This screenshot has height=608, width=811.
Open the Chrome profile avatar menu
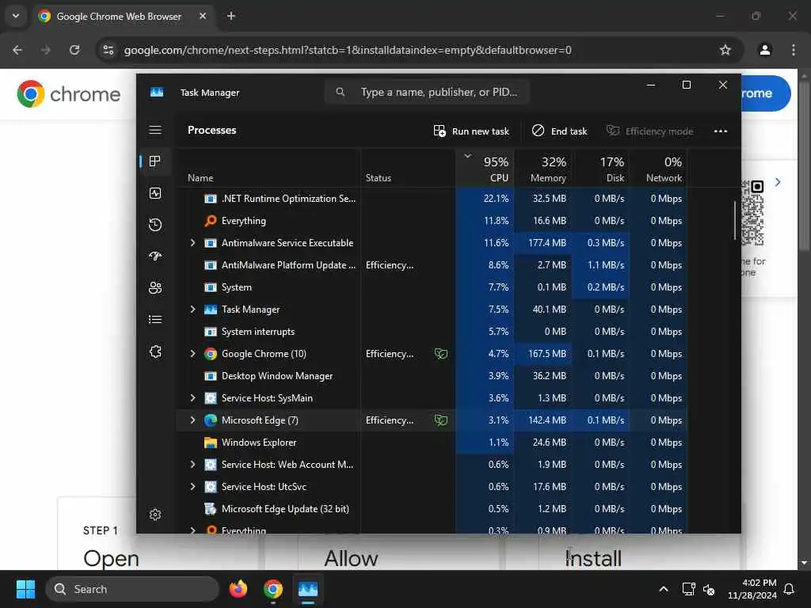tap(765, 50)
